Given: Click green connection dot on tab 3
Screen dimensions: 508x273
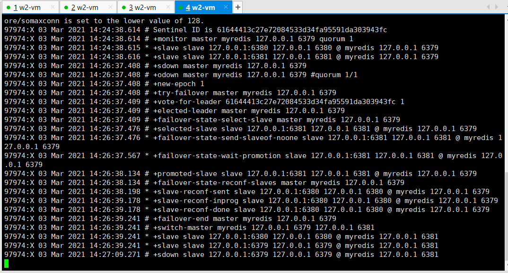Looking at the screenshot, I should [123, 8].
